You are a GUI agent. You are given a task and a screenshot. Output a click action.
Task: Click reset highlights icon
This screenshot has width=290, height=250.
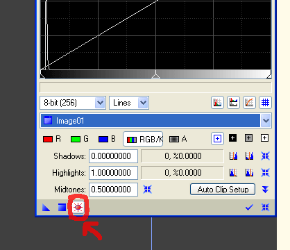pyautogui.click(x=265, y=173)
